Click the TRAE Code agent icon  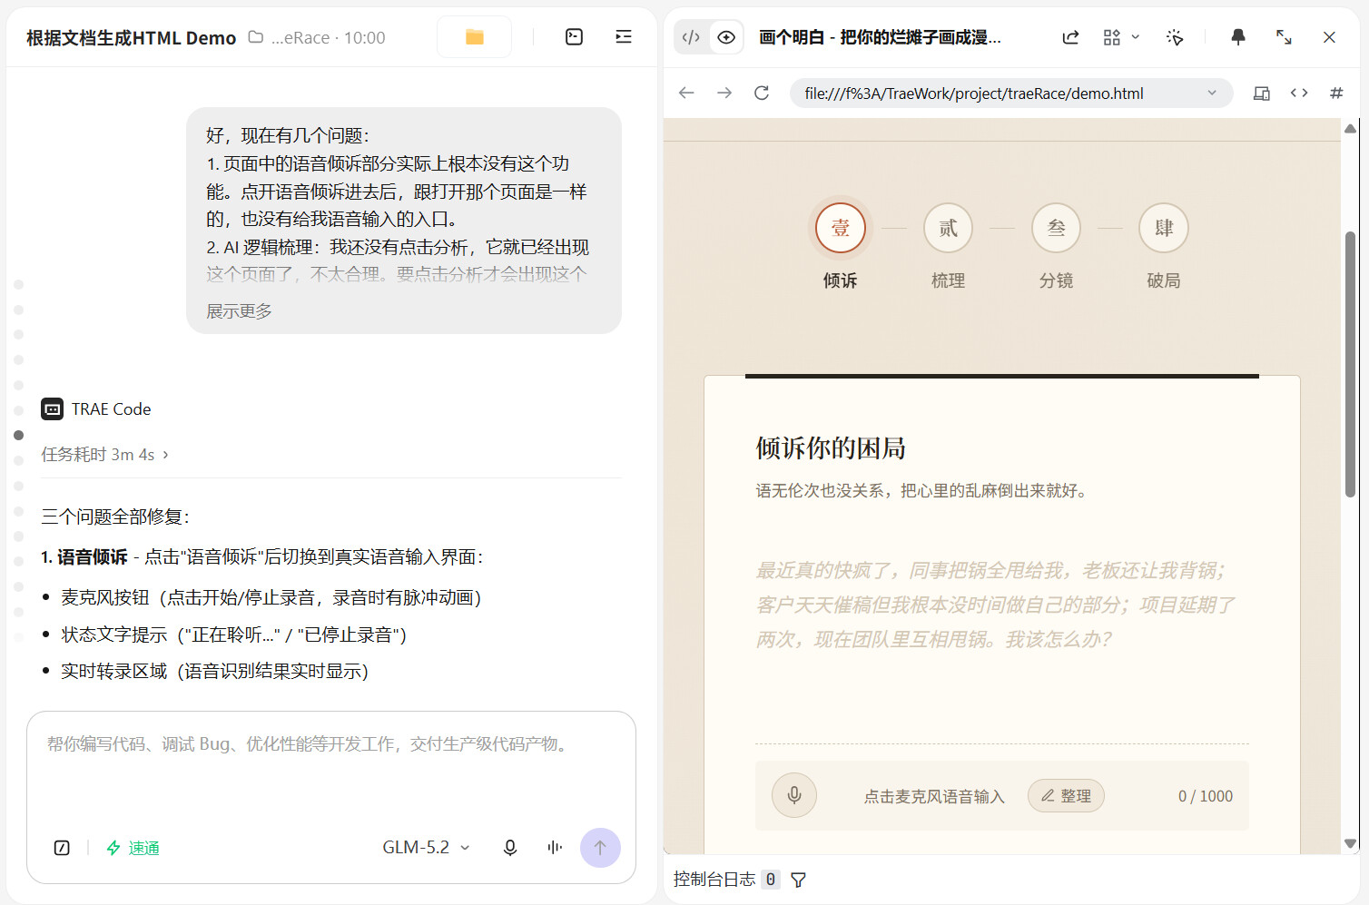53,409
